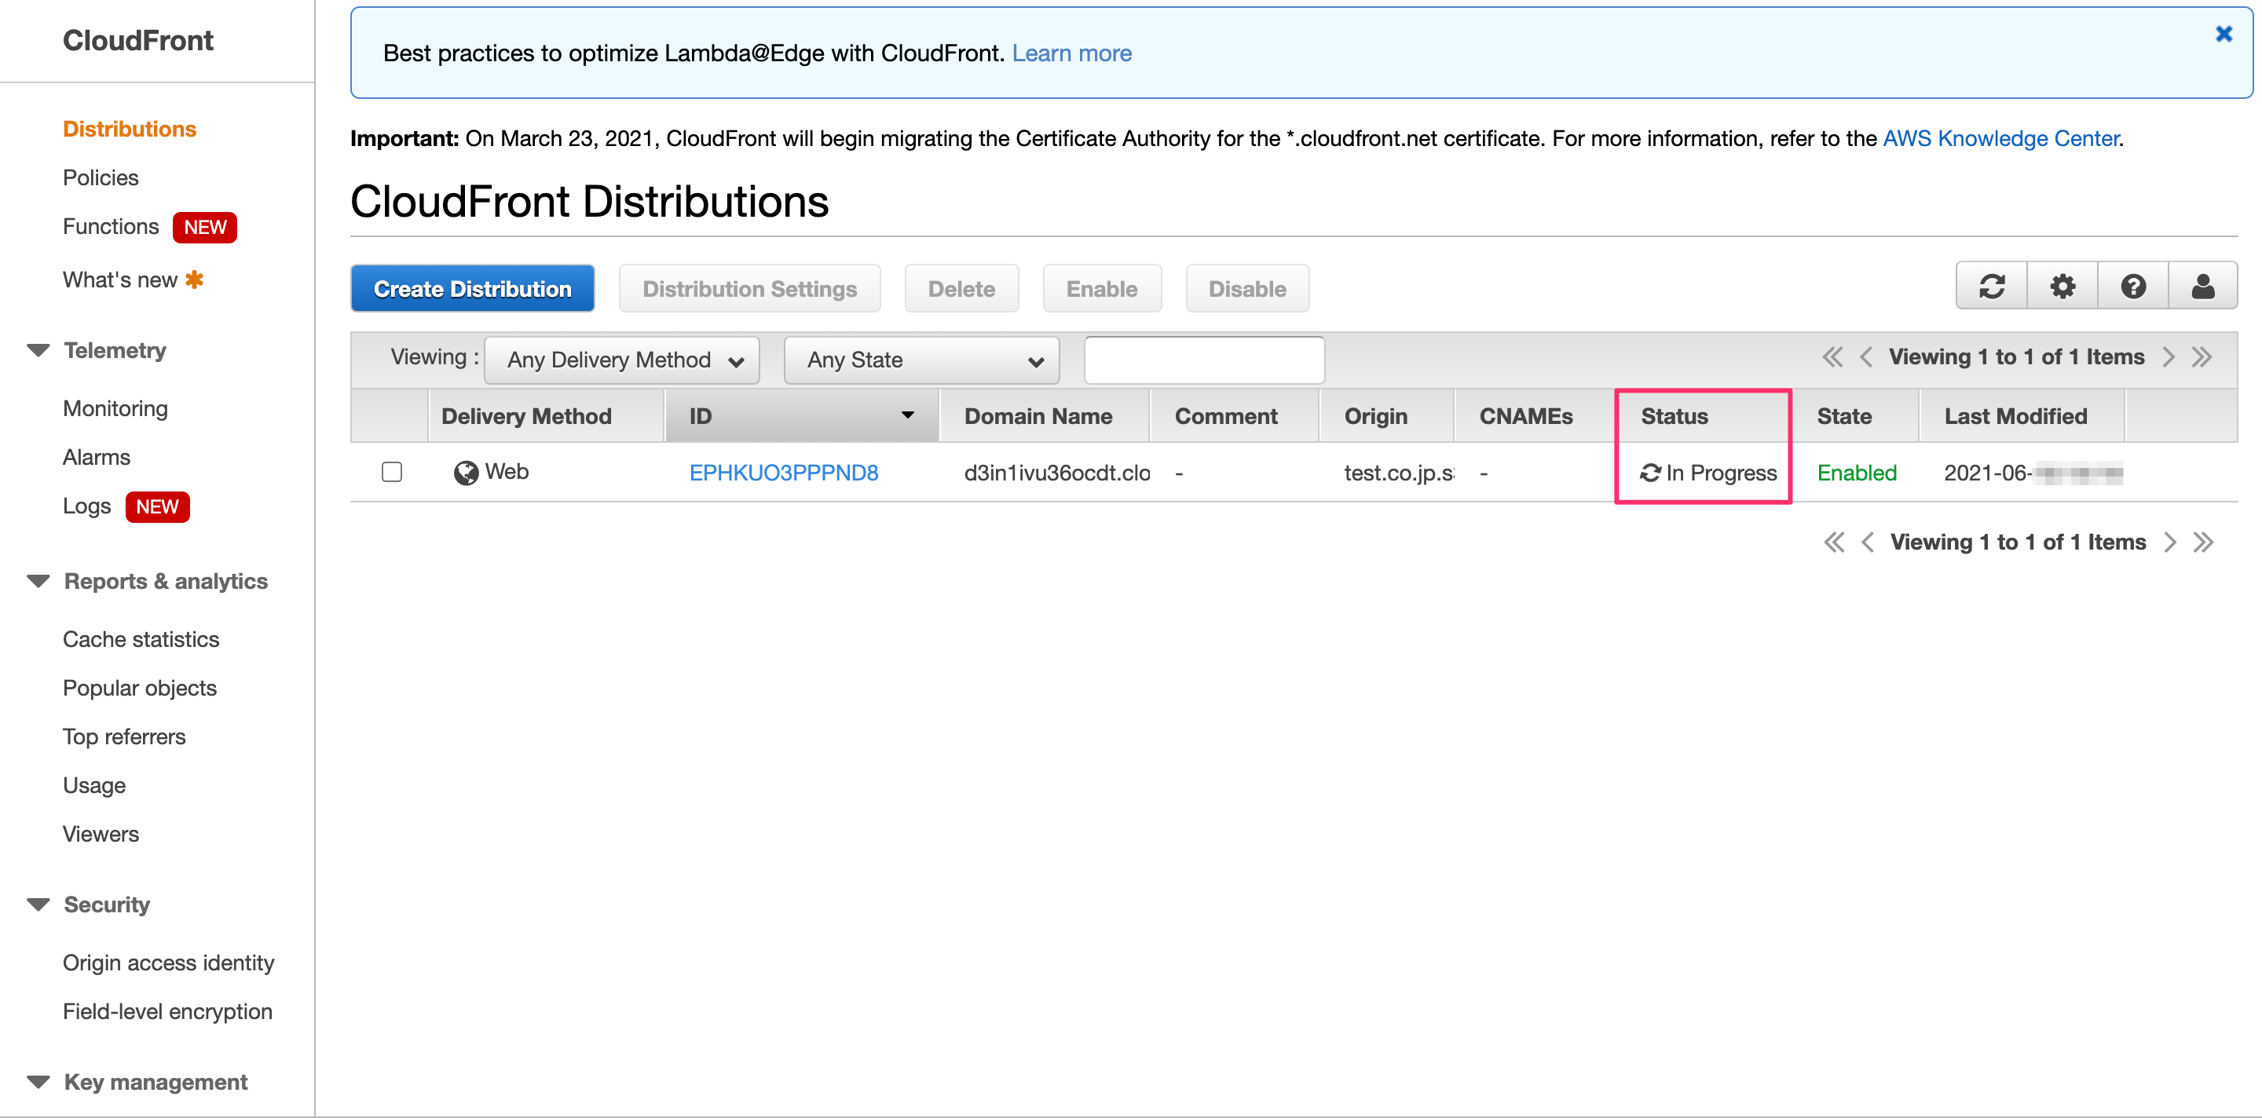Click the previous page arrow above the table
Viewport: 2262px width, 1118px height.
[1867, 356]
